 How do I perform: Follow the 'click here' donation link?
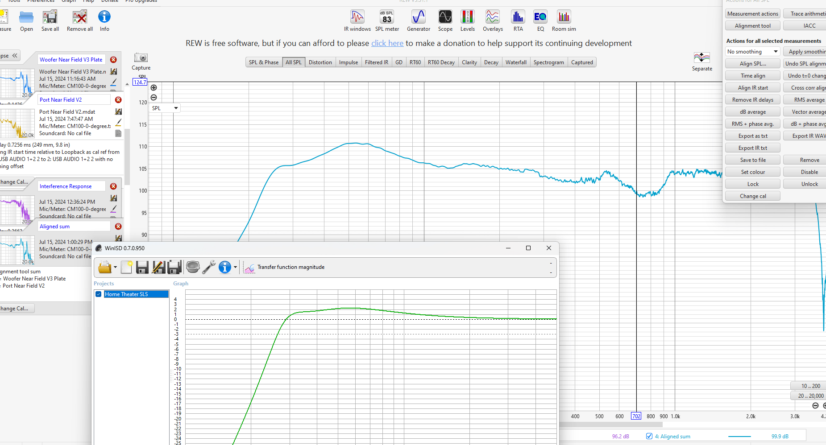pyautogui.click(x=387, y=43)
